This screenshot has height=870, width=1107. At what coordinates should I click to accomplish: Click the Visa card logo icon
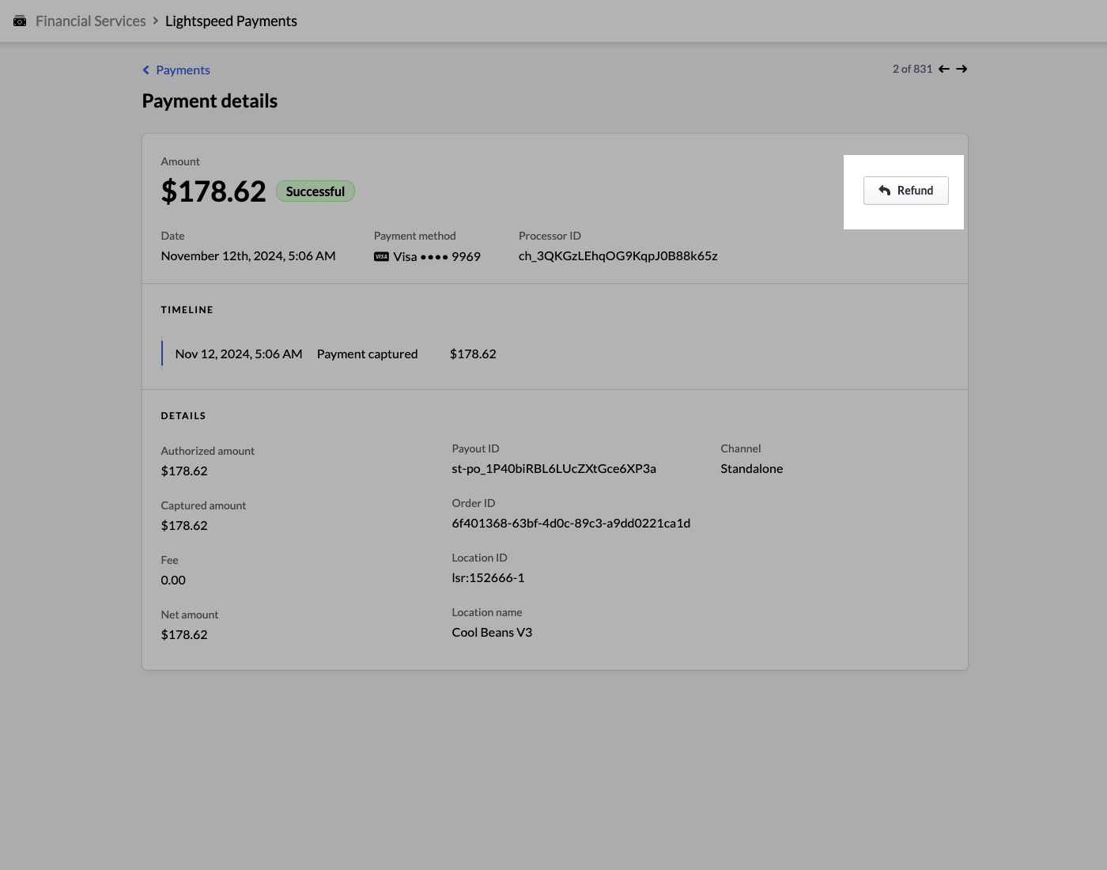click(x=381, y=256)
